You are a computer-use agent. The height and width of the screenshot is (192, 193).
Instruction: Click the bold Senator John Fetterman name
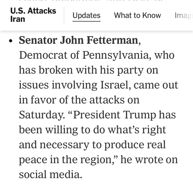click(78, 40)
